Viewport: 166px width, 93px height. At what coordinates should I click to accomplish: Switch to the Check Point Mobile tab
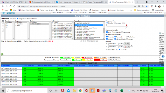(15, 2)
